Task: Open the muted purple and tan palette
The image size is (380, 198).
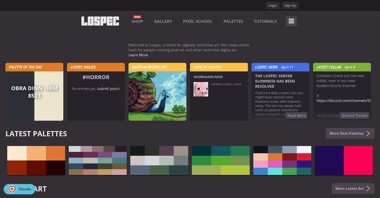Action: [98, 160]
